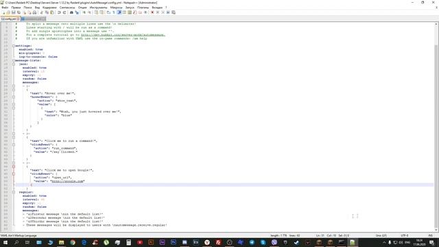Click the Copy toolbar icon

coord(47,12)
